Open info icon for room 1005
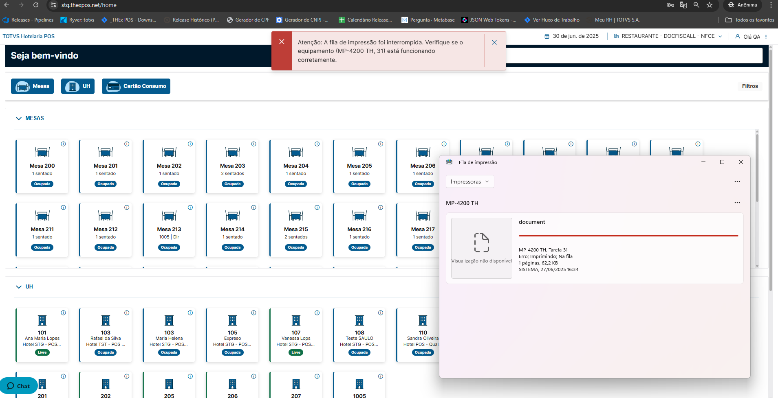 (381, 376)
